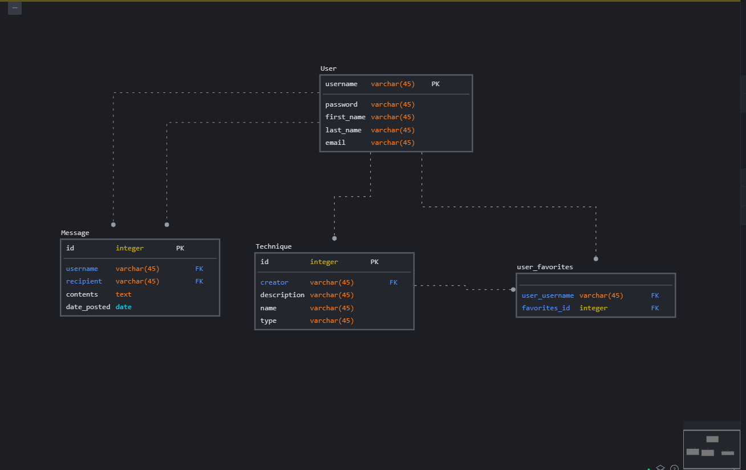Screen dimensions: 746x470
Task: Select the type column in Technique table
Action: (269, 321)
